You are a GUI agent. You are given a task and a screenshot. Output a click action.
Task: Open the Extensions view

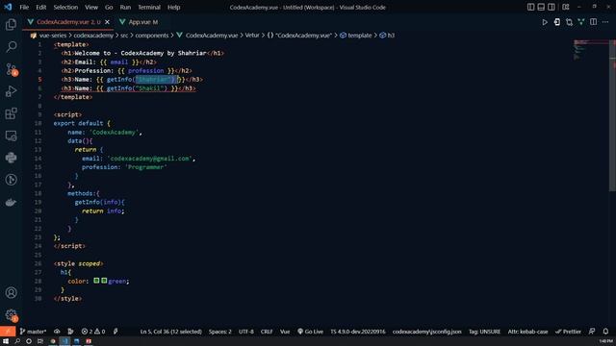[11, 113]
